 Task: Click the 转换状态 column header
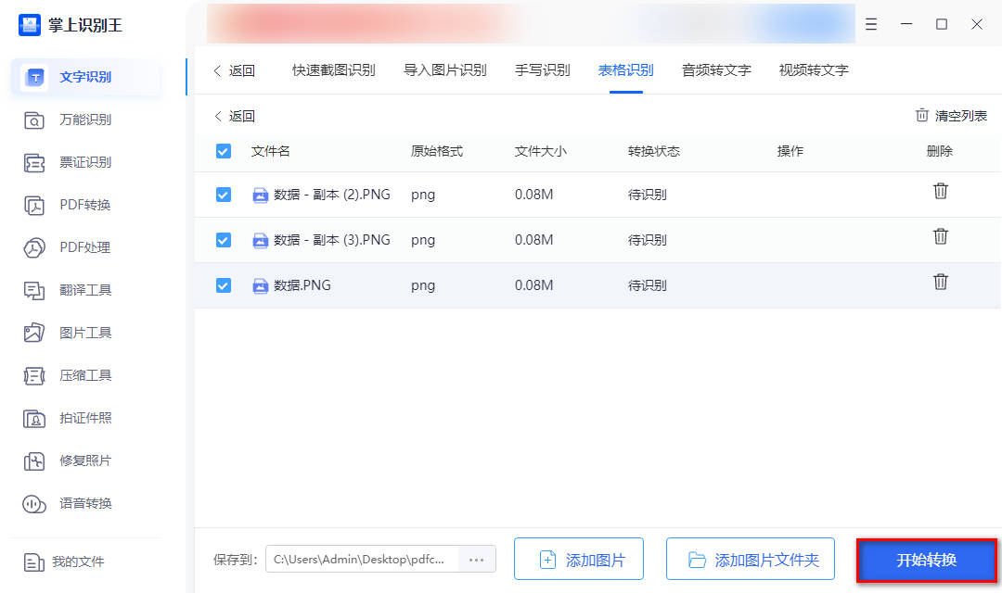click(654, 151)
